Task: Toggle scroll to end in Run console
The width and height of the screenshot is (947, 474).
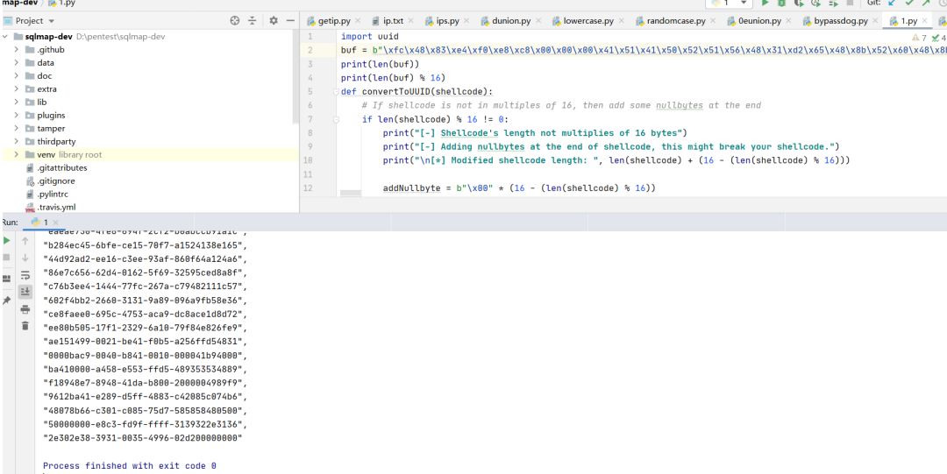Action: 25,292
